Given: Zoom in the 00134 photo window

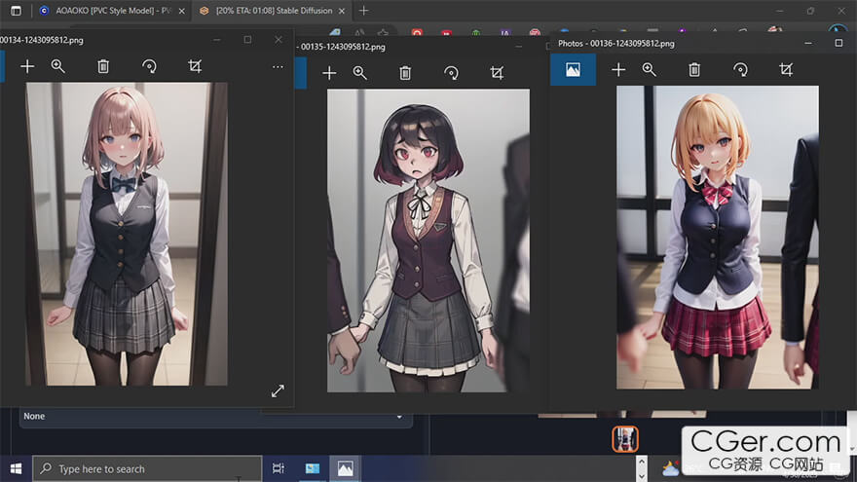Looking at the screenshot, I should click(x=57, y=66).
